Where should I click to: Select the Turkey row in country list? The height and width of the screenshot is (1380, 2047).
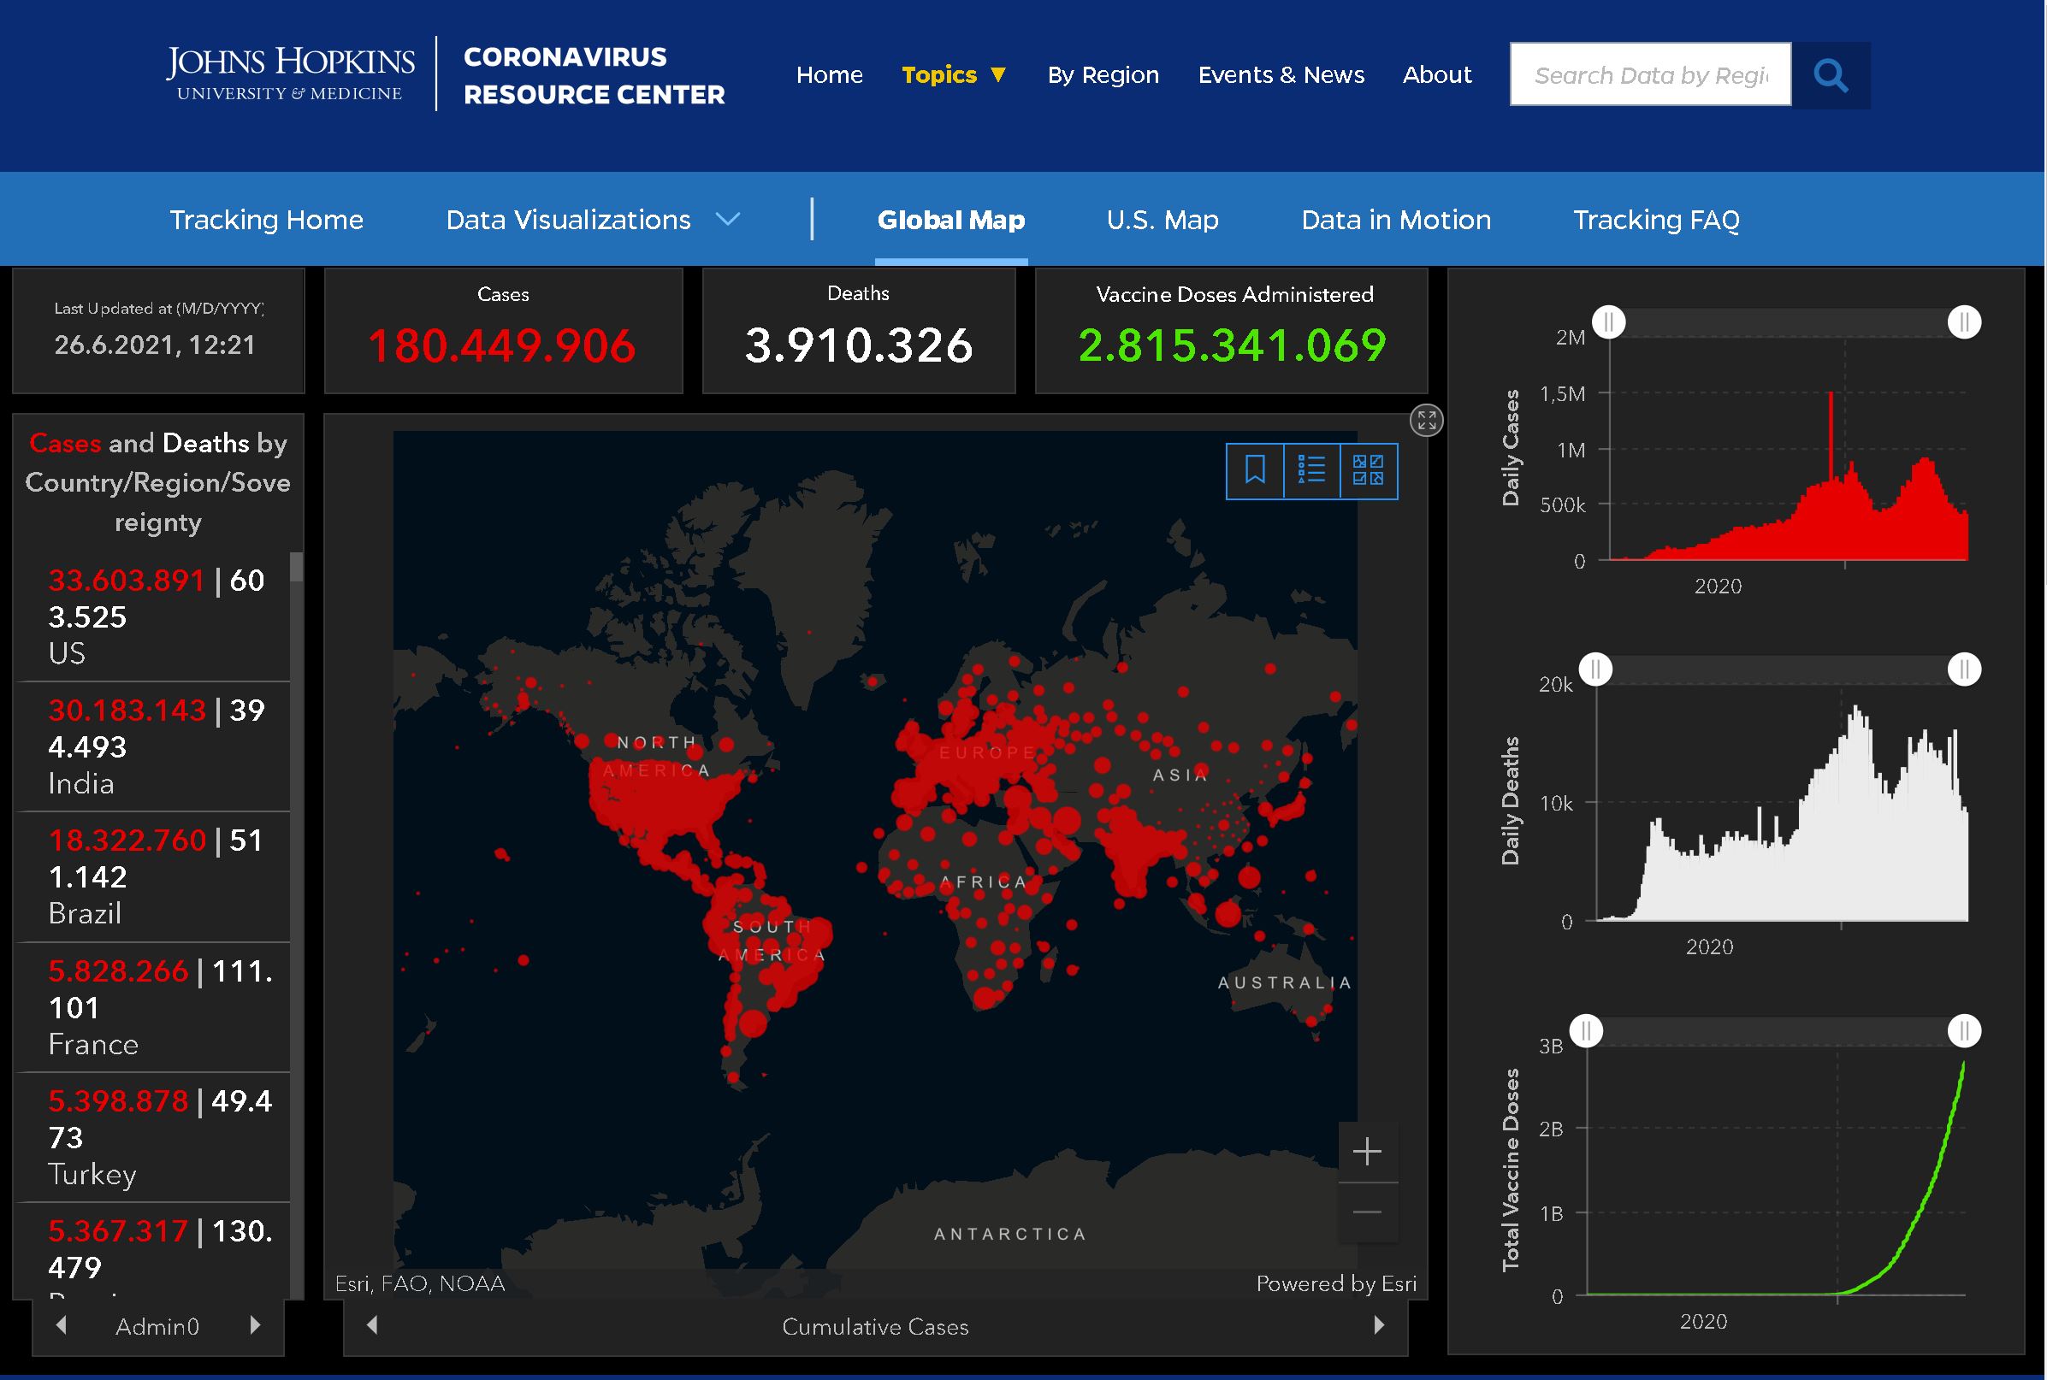(x=154, y=1137)
